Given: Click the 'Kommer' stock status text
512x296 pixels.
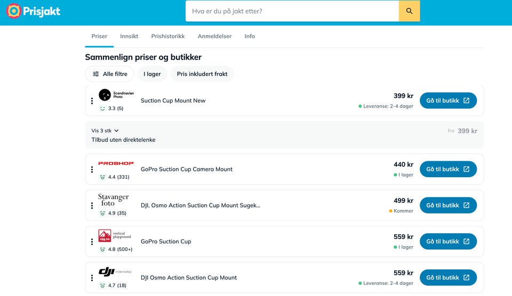Looking at the screenshot, I should point(403,211).
